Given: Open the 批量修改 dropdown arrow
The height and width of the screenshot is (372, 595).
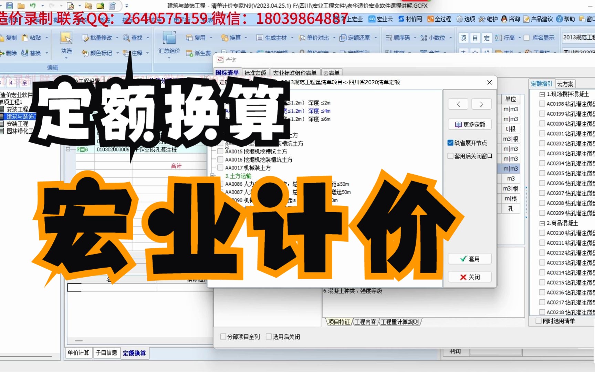Looking at the screenshot, I should point(117,38).
